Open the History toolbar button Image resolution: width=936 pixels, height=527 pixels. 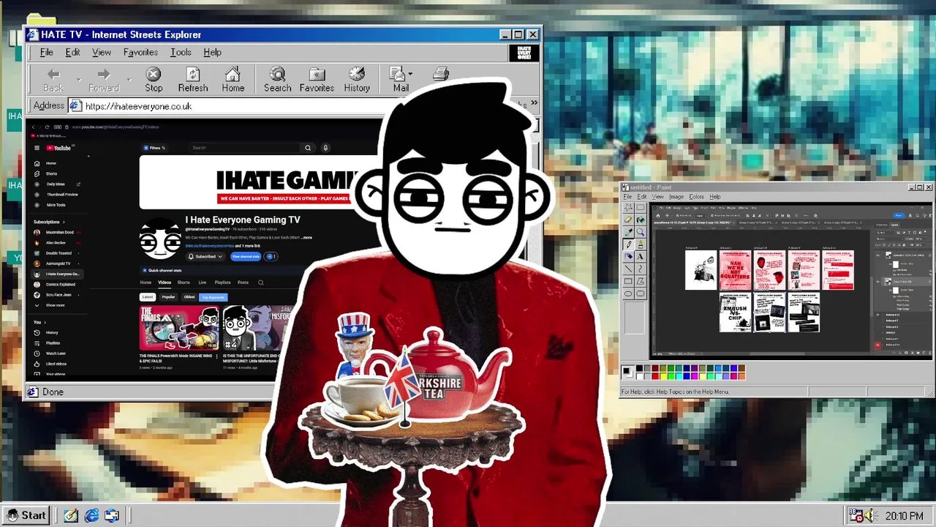(357, 80)
